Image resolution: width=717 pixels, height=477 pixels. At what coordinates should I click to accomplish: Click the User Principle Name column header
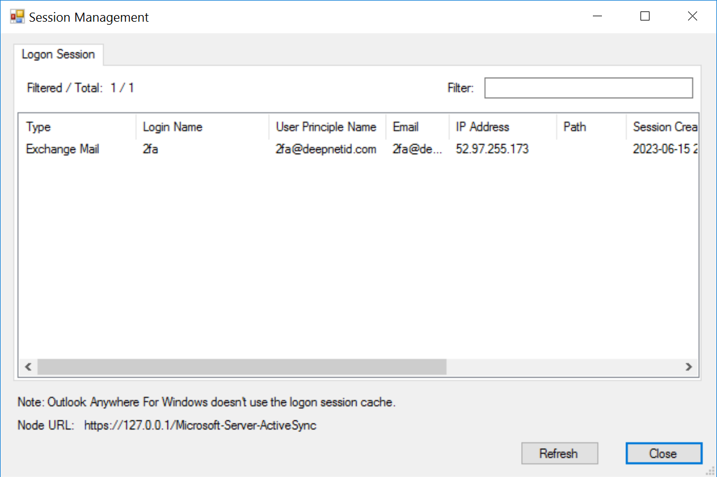coord(326,127)
